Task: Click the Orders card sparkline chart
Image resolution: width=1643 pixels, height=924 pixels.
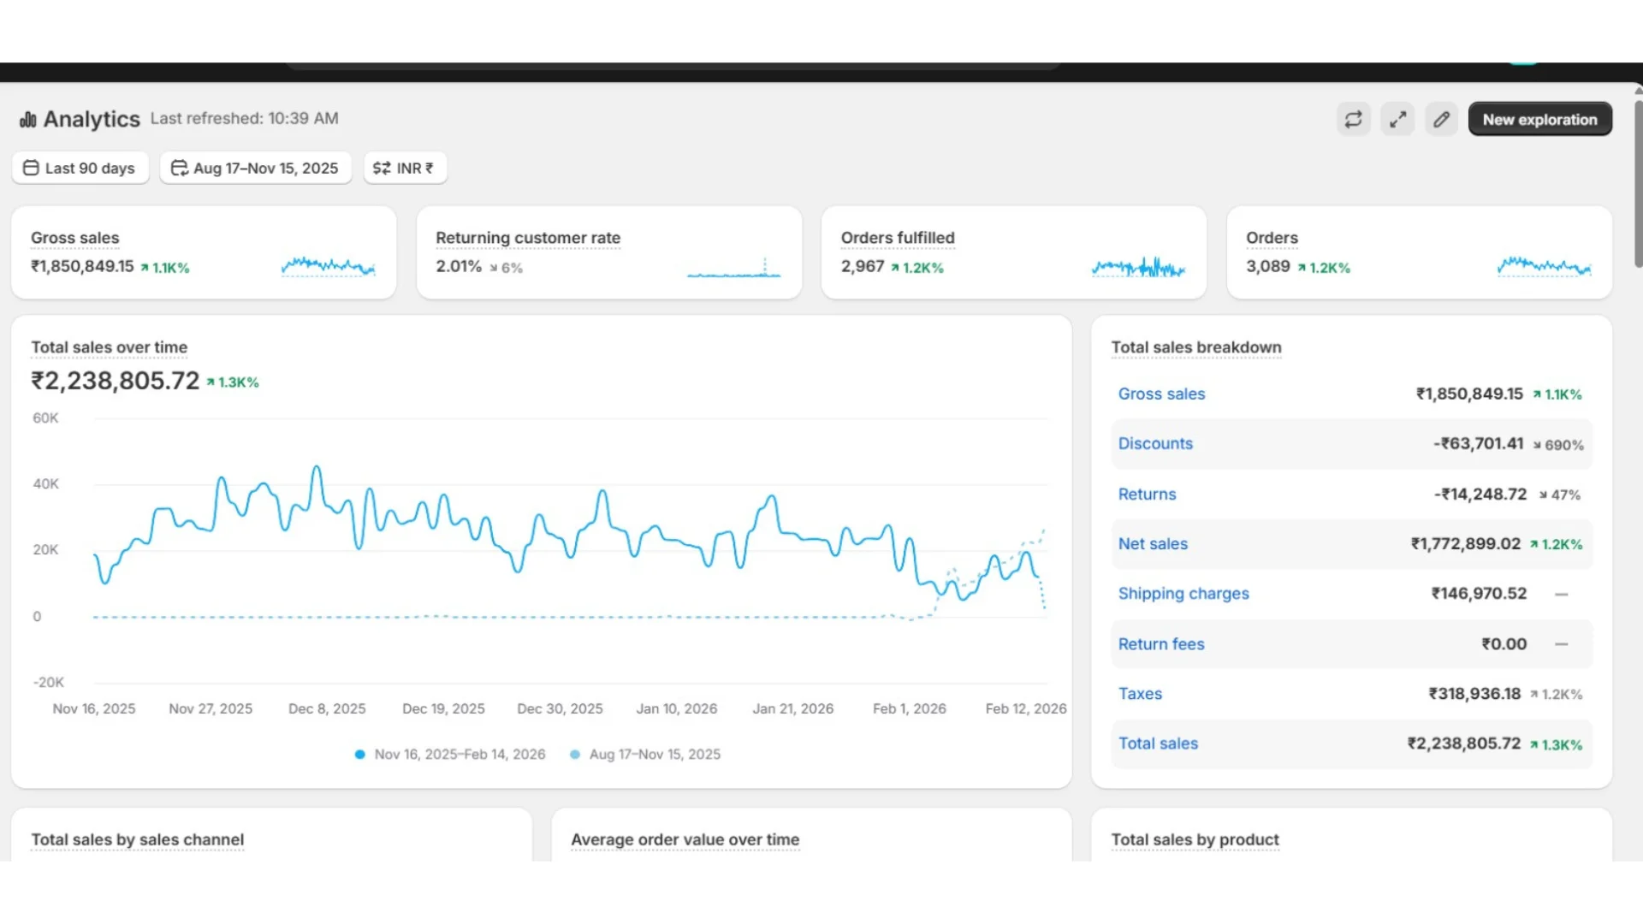Action: pos(1544,267)
